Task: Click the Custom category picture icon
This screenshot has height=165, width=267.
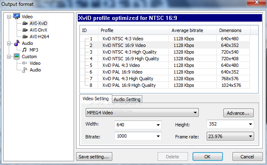Action: click(17, 56)
